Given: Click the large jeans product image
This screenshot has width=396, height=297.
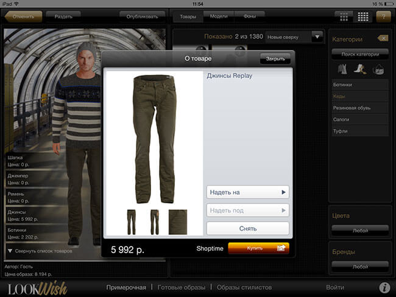Looking at the screenshot, I should click(154, 139).
